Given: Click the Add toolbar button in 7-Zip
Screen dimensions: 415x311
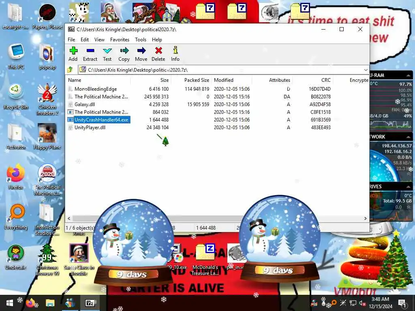Looking at the screenshot, I should [x=73, y=54].
